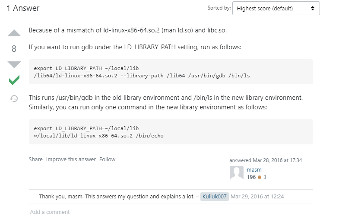Click the vote score 8
This screenshot has height=220, width=361.
(x=14, y=49)
